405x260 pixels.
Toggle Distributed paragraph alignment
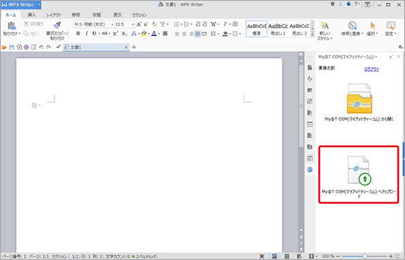click(204, 33)
